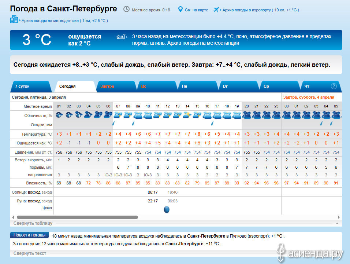Click the up triangle at right of Свернуть таблицу
The height and width of the screenshot is (264, 350).
(336, 223)
